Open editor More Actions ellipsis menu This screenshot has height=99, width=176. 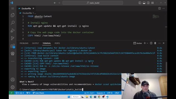164,9
